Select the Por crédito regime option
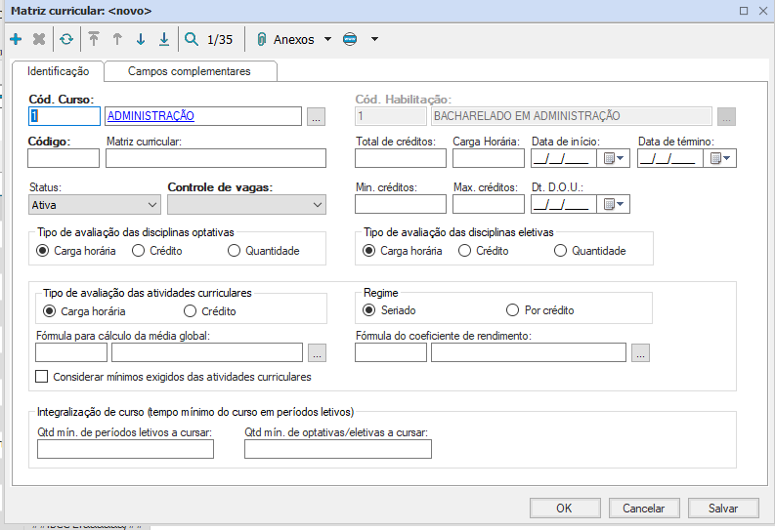 point(513,310)
